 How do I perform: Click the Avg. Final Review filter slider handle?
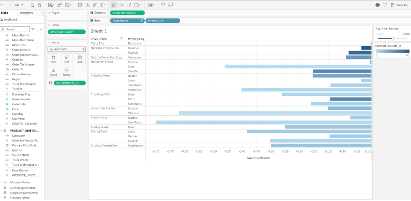393,38
